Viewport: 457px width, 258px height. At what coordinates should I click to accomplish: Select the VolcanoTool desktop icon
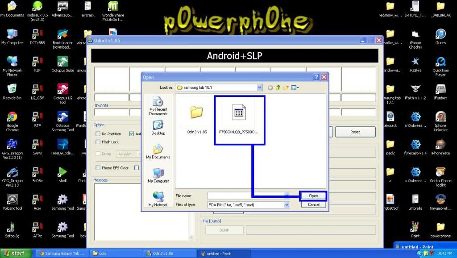point(12,202)
